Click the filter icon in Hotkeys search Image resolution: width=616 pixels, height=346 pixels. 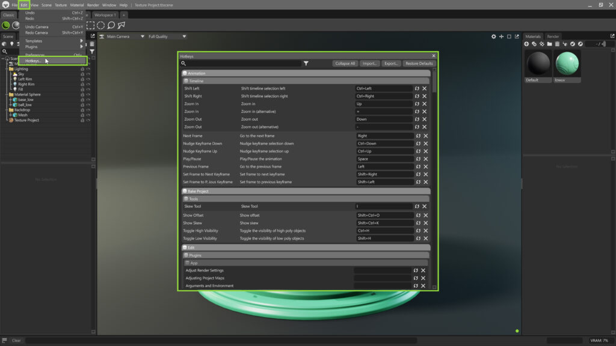[x=306, y=63]
